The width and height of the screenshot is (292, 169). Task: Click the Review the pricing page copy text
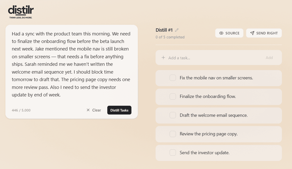point(209,134)
